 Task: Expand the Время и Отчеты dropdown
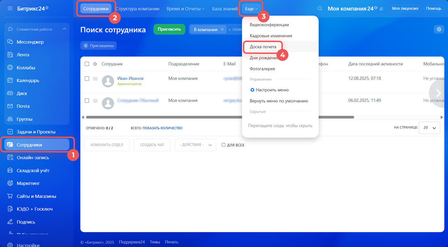tap(185, 9)
